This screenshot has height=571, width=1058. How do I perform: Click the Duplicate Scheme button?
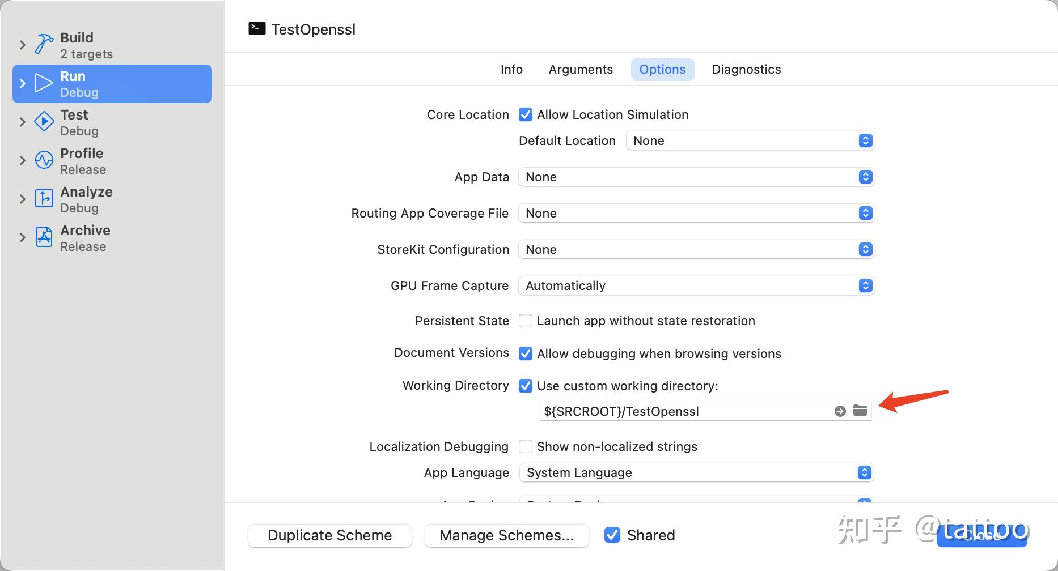(329, 535)
